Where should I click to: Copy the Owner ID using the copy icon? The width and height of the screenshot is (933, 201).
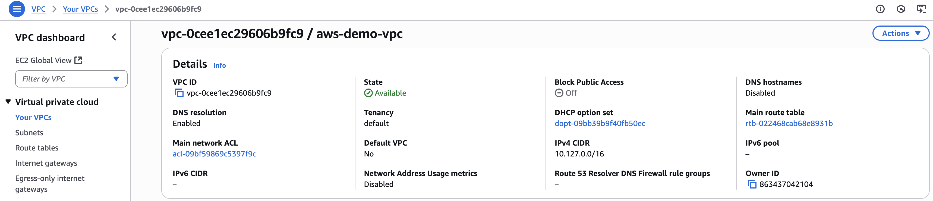click(x=752, y=184)
